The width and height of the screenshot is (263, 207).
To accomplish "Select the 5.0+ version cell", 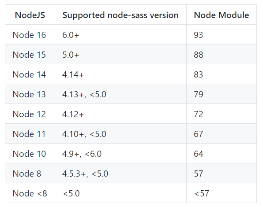I will tap(71, 55).
